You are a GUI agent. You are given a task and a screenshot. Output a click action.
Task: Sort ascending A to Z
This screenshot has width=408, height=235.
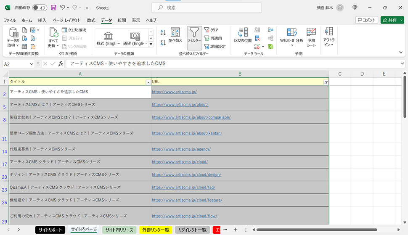coord(163,32)
